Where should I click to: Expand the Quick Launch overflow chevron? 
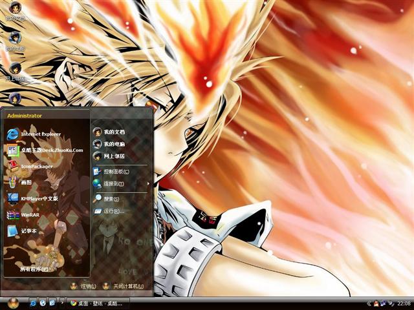tap(62, 303)
